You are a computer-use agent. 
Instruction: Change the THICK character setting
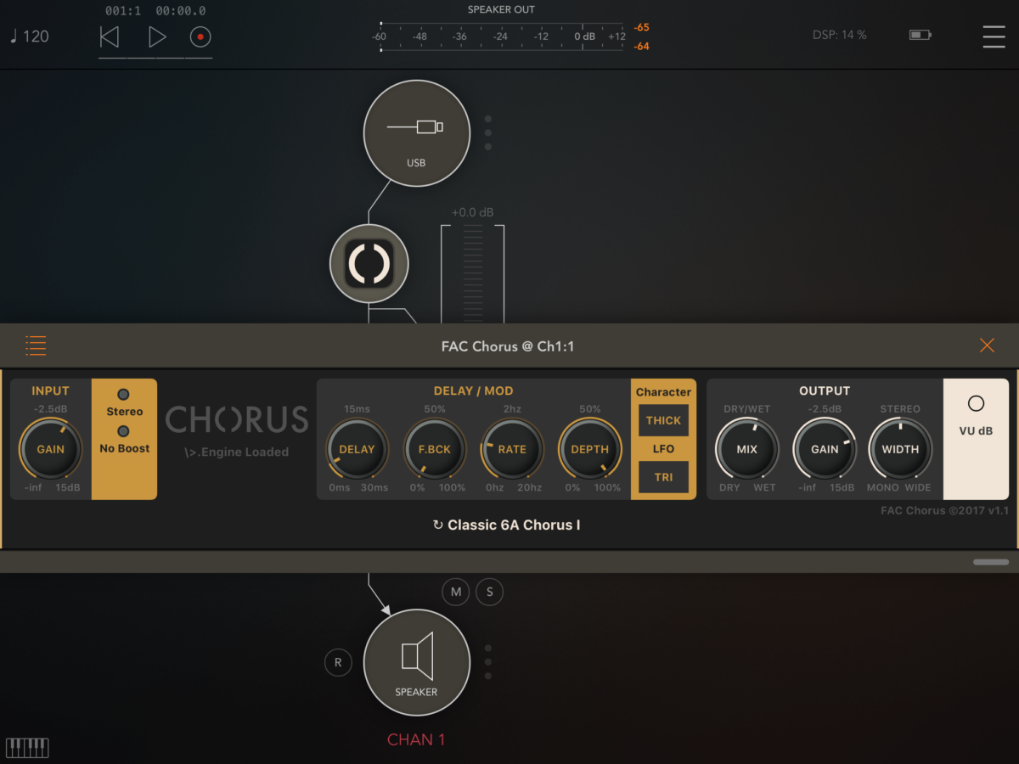[663, 420]
